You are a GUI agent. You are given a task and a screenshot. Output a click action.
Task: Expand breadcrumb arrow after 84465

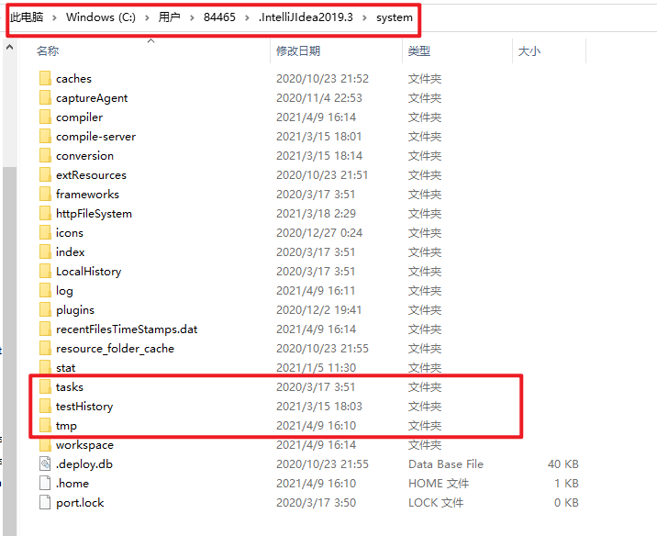247,17
